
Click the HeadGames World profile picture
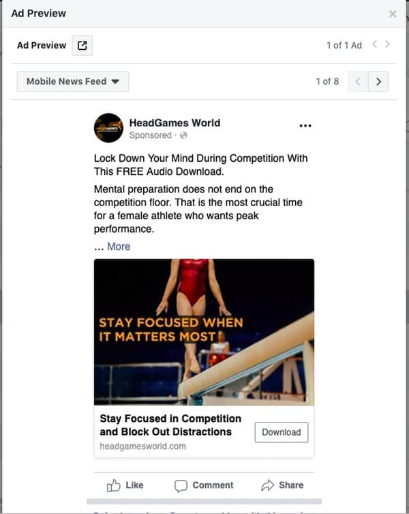(x=108, y=128)
